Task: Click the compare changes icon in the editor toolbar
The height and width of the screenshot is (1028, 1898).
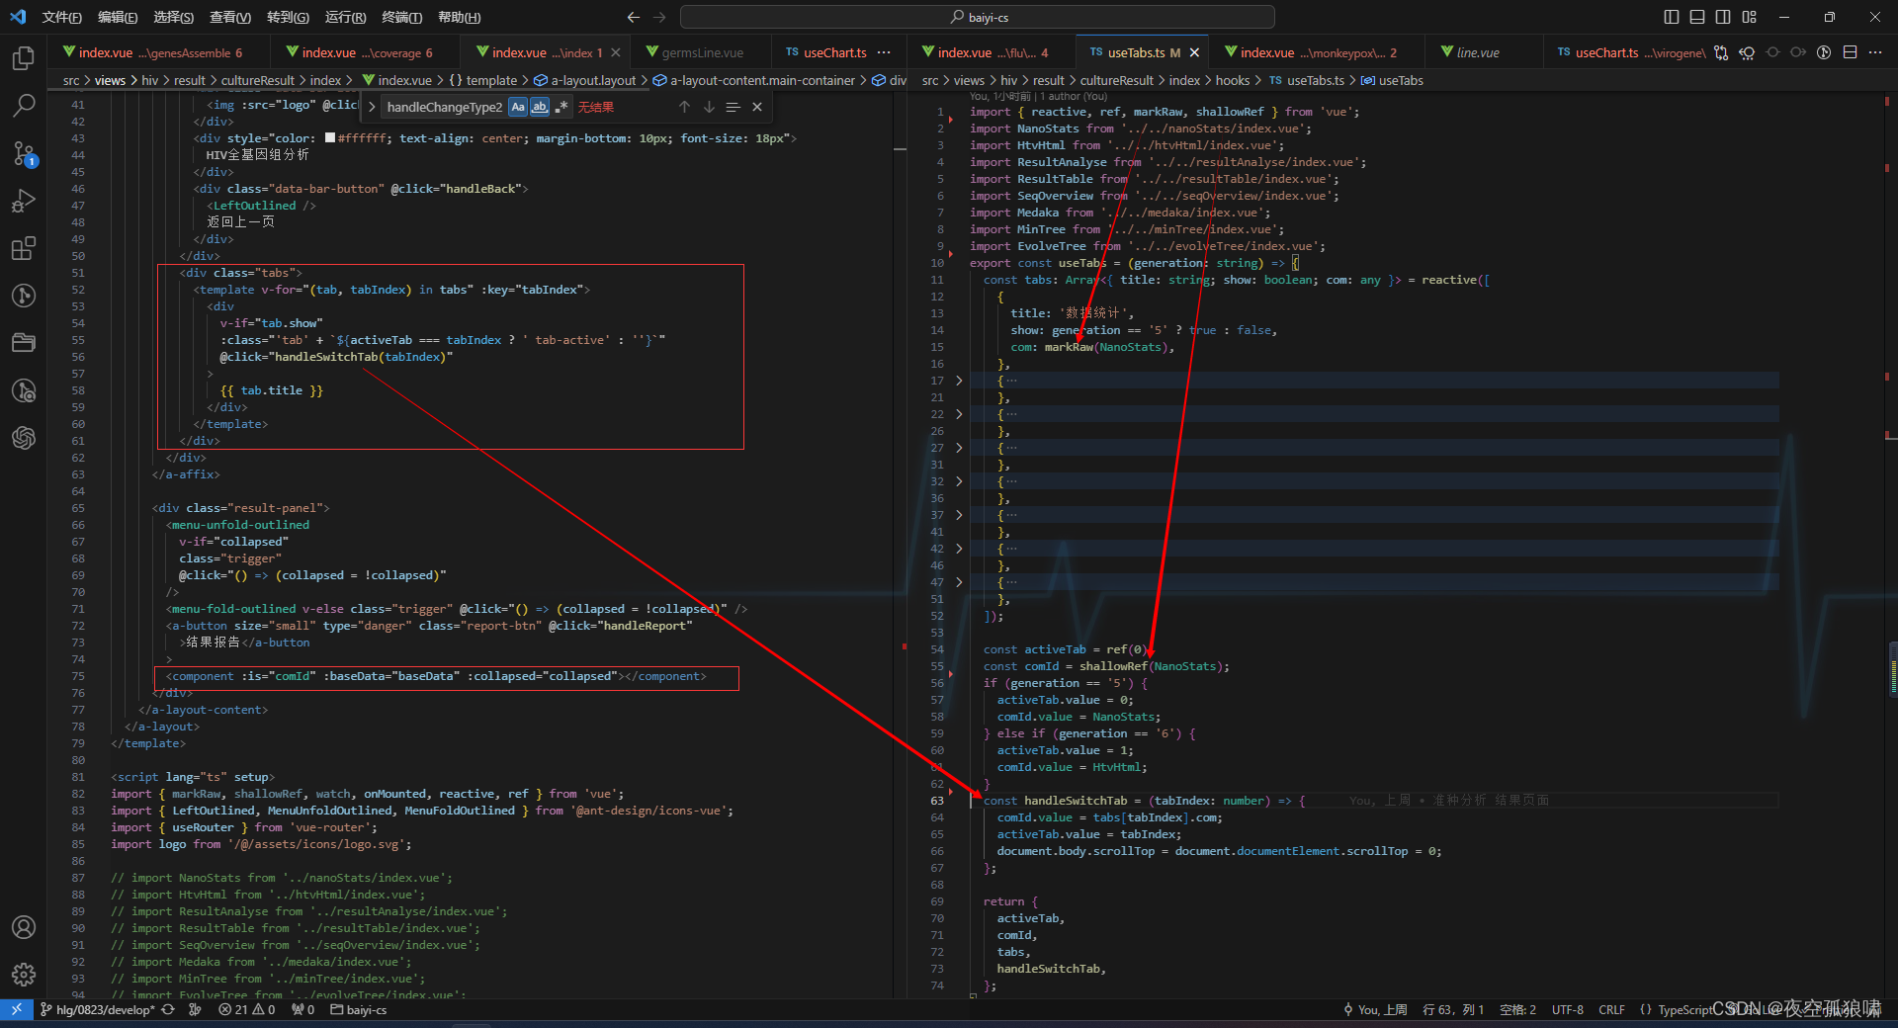Action: (1721, 52)
